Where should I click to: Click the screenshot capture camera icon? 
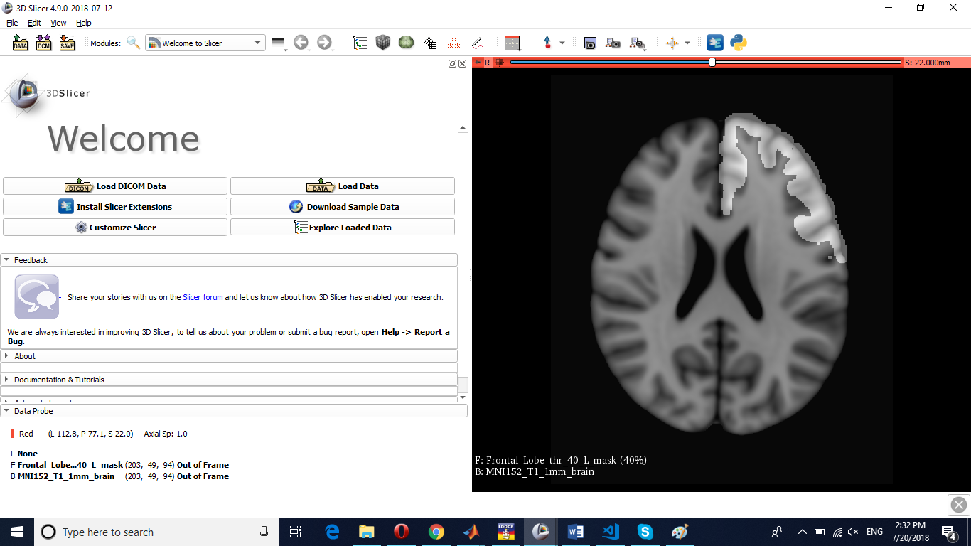[590, 43]
